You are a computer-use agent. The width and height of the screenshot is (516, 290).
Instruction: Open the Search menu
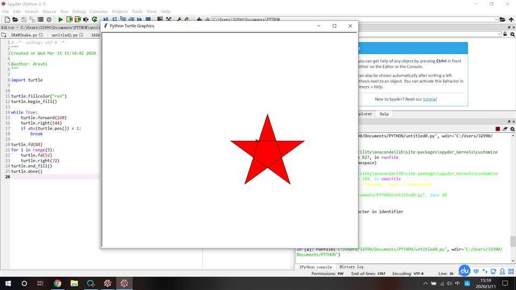[32, 11]
